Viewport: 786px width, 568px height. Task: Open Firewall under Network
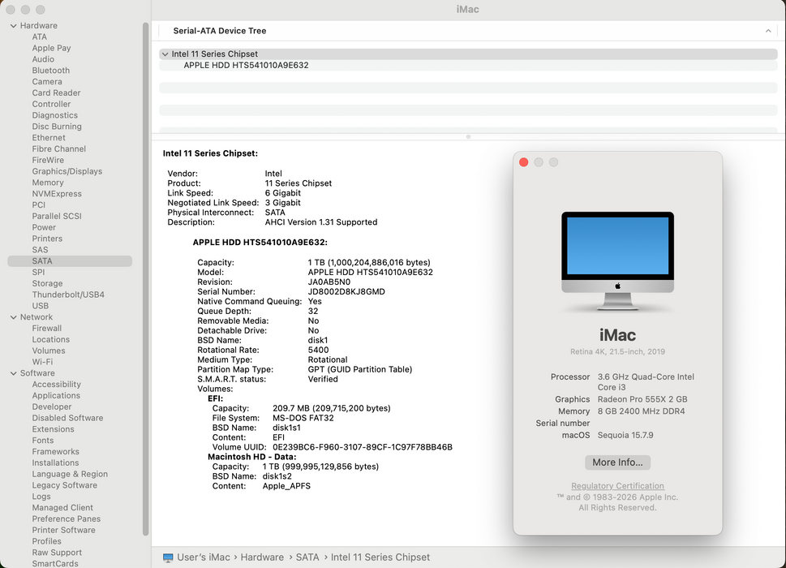click(x=46, y=329)
